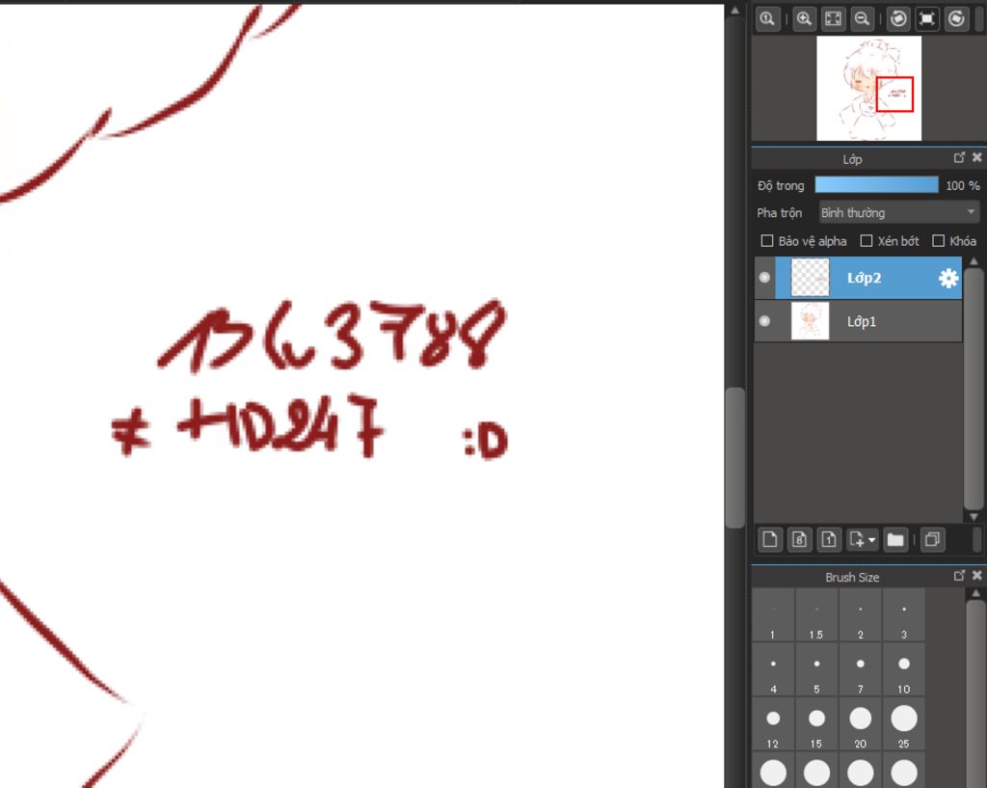
Task: Click the canvas vertical scrollbar thumb
Action: [734, 458]
